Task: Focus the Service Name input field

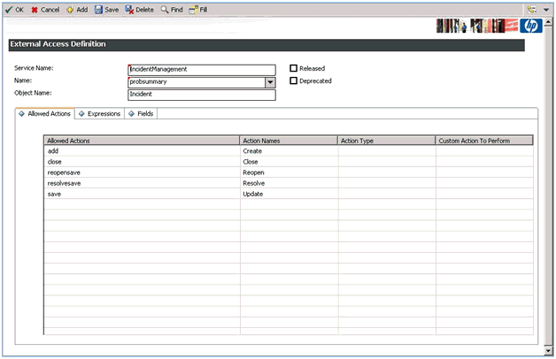Action: click(x=201, y=69)
